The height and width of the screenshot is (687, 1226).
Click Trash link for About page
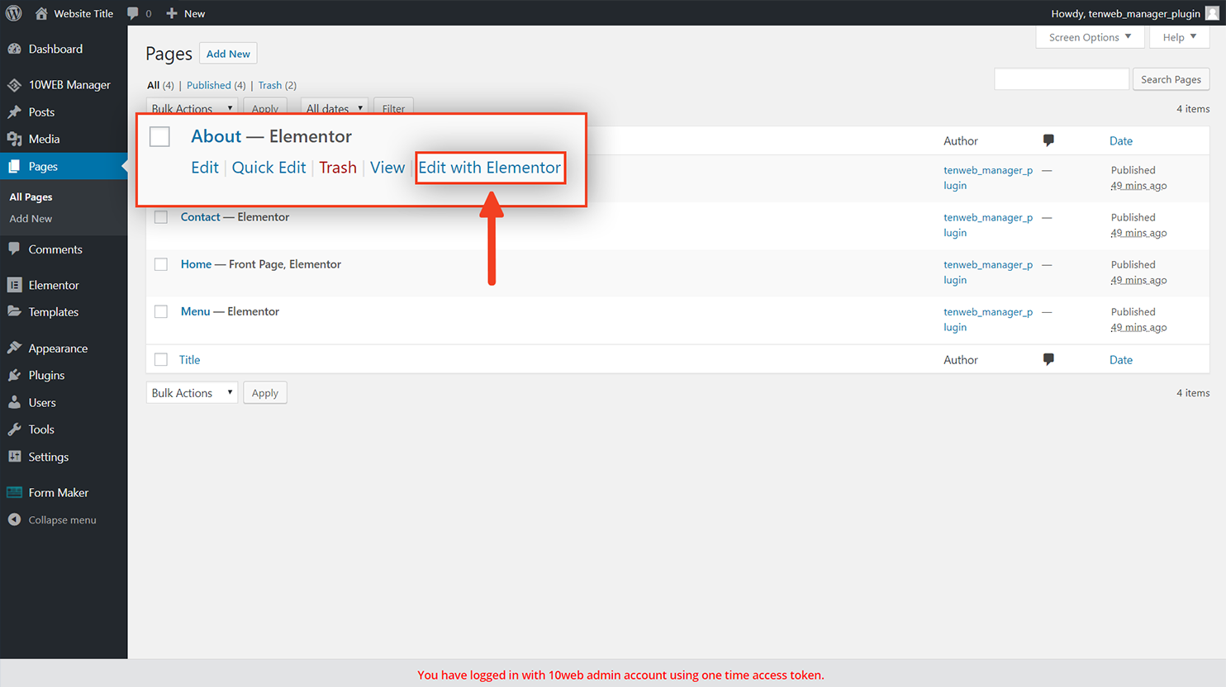coord(338,168)
